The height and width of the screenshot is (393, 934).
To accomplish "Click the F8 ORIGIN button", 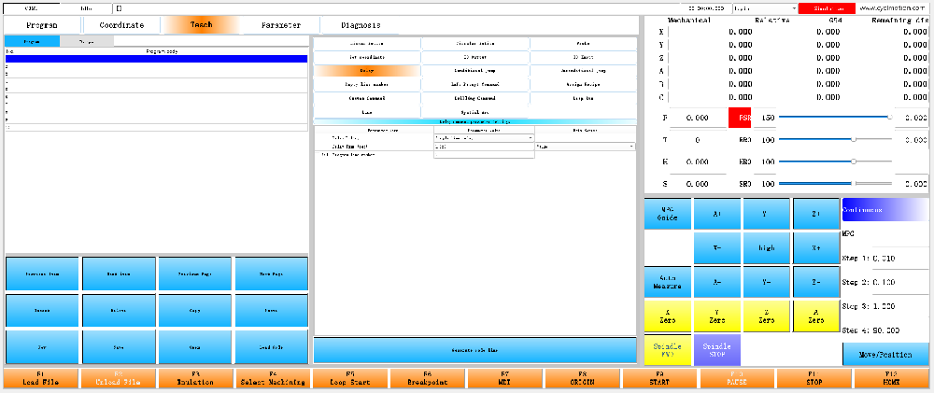I will click(583, 378).
